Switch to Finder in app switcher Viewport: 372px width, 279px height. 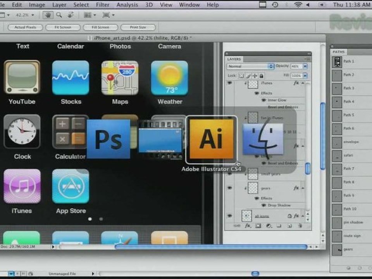[x=263, y=139]
